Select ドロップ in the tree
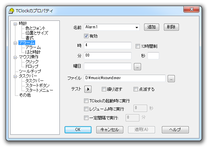Viewport: 209px width, 148px height. (x=32, y=66)
